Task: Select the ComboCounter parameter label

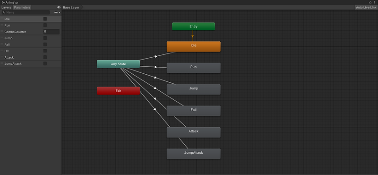Action: click(x=15, y=32)
